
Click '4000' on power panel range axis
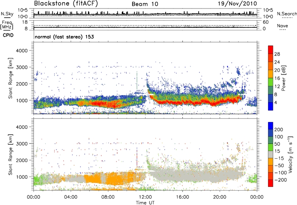(x=22, y=51)
